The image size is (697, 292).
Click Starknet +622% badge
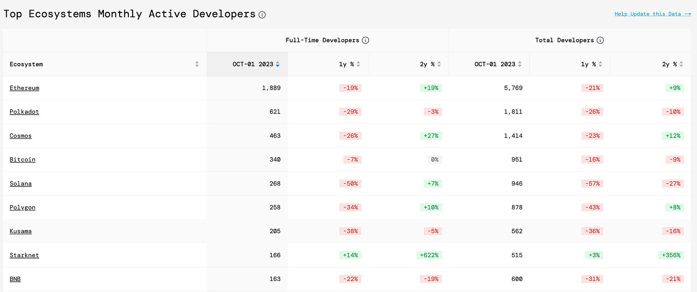[429, 255]
